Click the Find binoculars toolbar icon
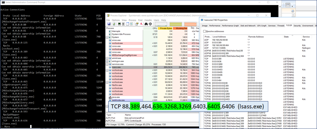 (146, 24)
